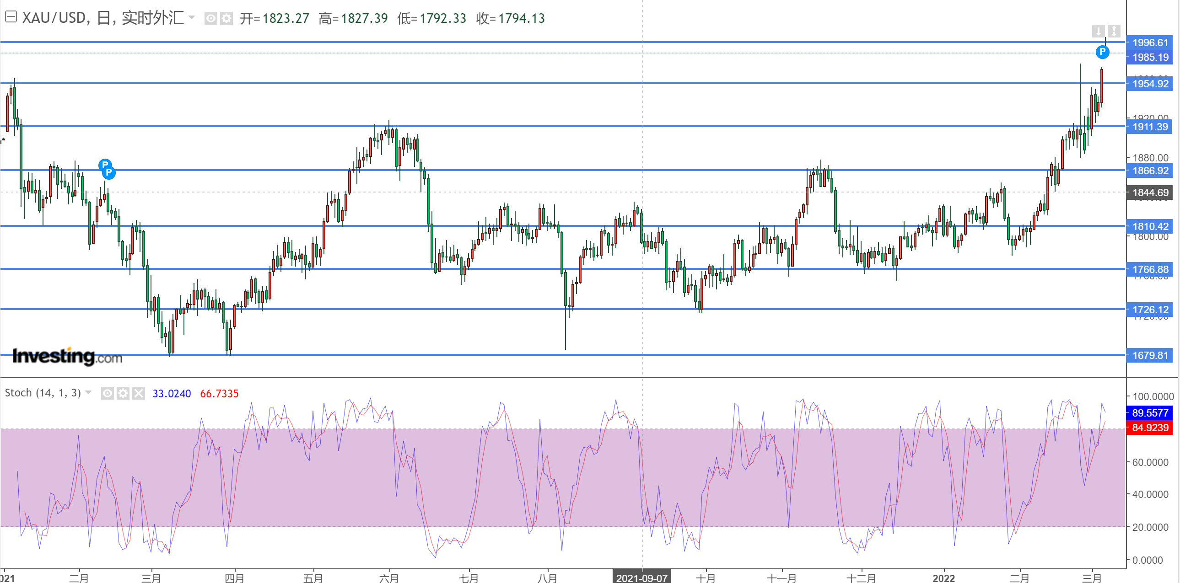This screenshot has height=583, width=1180.
Task: Click the red 84.9239 Stoch axis label
Action: [1149, 428]
